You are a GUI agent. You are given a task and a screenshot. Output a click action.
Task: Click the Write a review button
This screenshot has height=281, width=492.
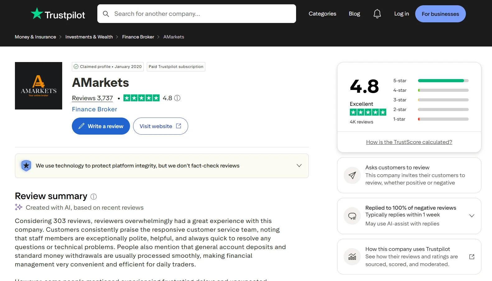pos(101,126)
